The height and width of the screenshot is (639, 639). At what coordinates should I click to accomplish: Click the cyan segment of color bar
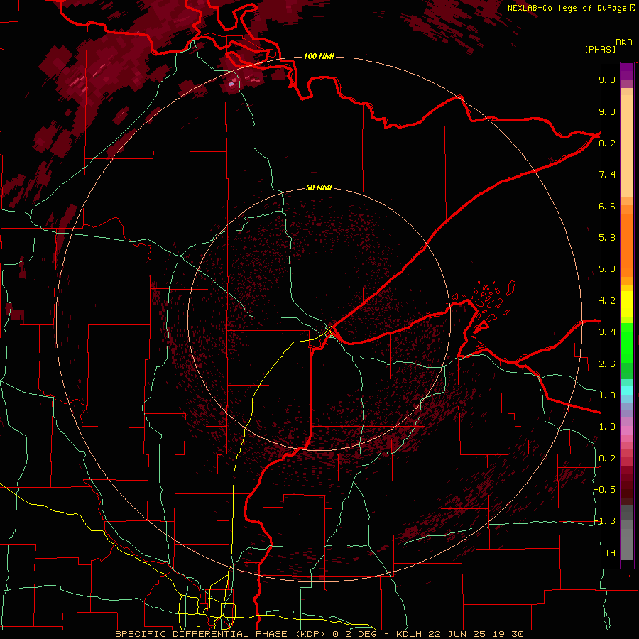(627, 390)
